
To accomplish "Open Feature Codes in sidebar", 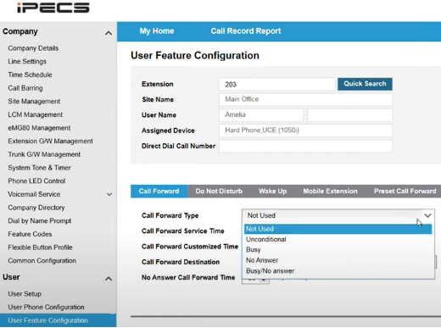I will [x=30, y=234].
